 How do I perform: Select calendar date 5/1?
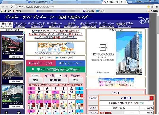point(72,95)
